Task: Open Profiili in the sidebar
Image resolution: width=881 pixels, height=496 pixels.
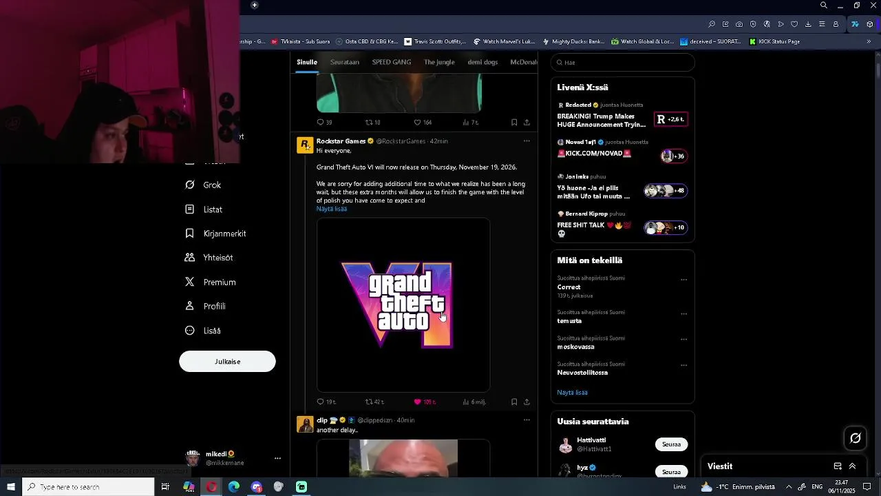Action: (205, 307)
